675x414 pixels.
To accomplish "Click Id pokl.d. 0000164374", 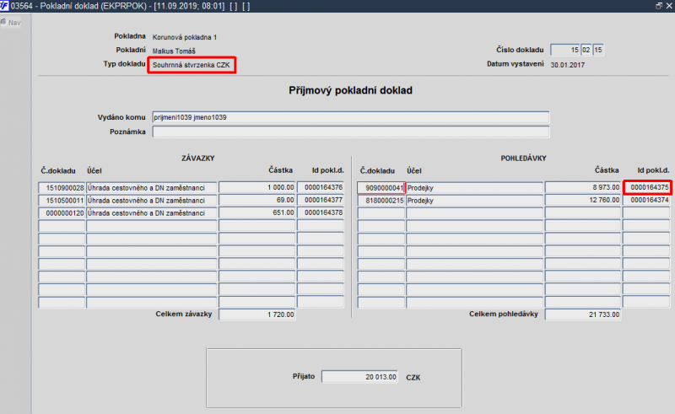I will point(646,201).
